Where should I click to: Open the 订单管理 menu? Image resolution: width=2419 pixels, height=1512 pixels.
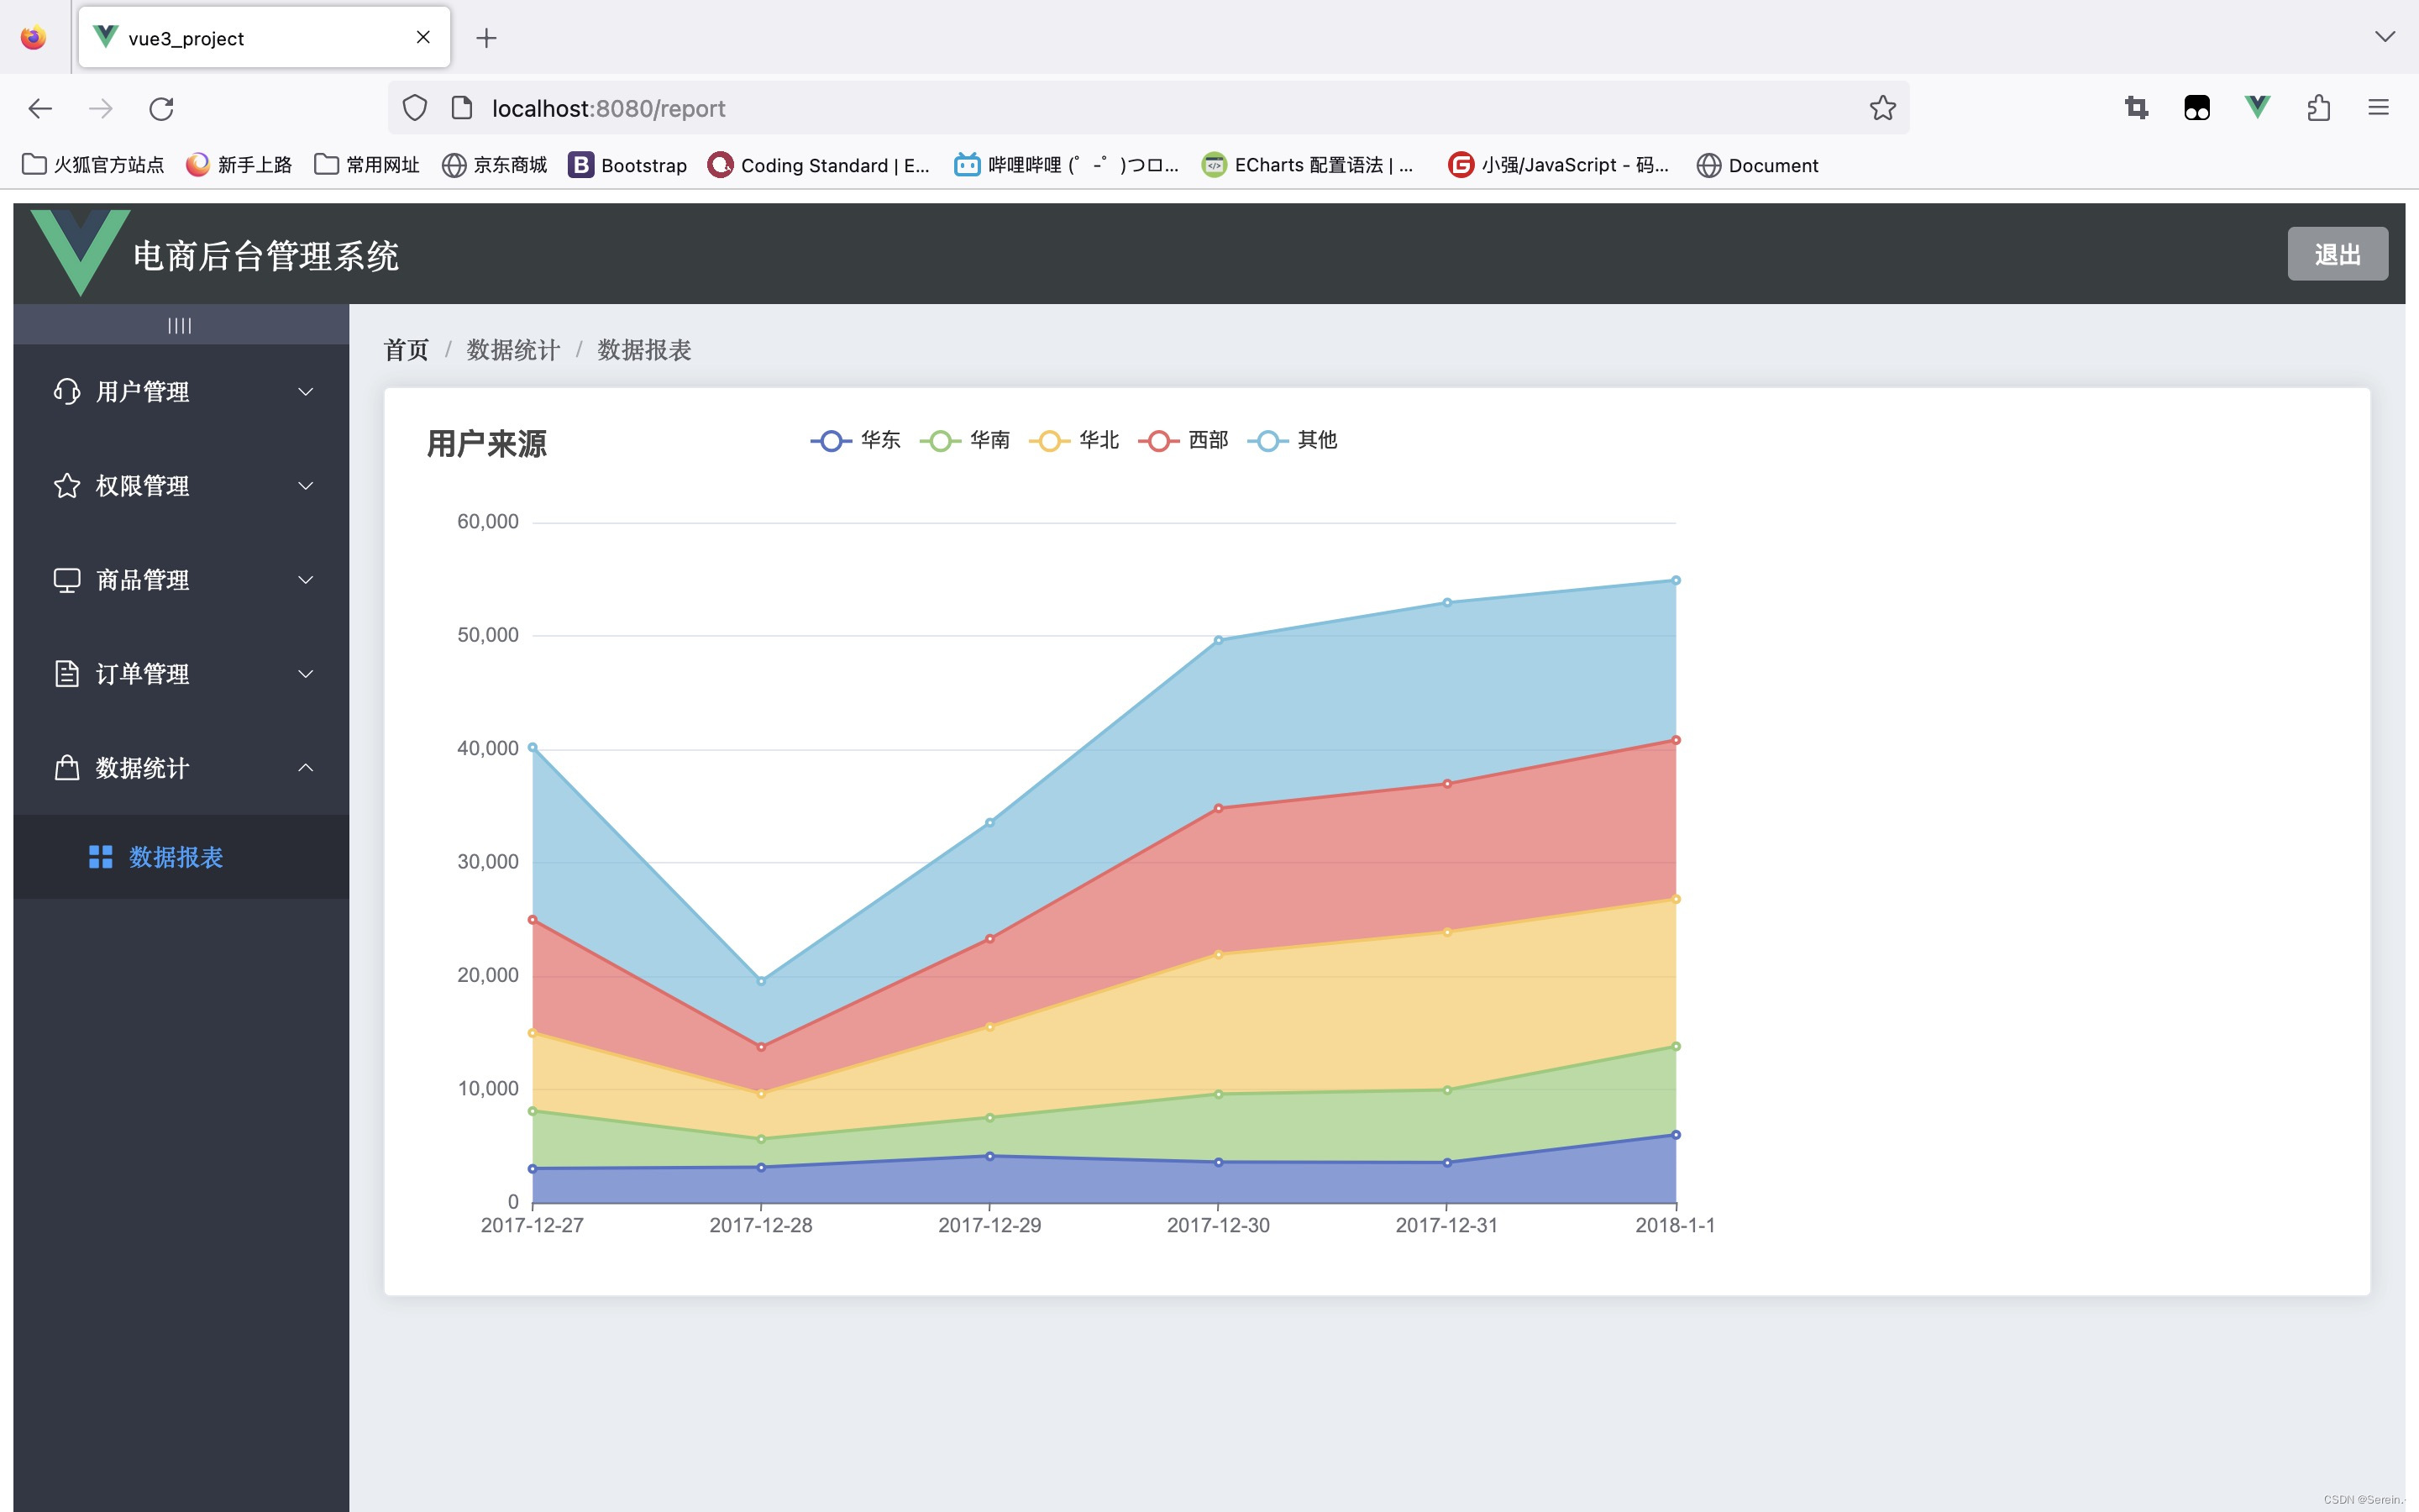coord(181,674)
